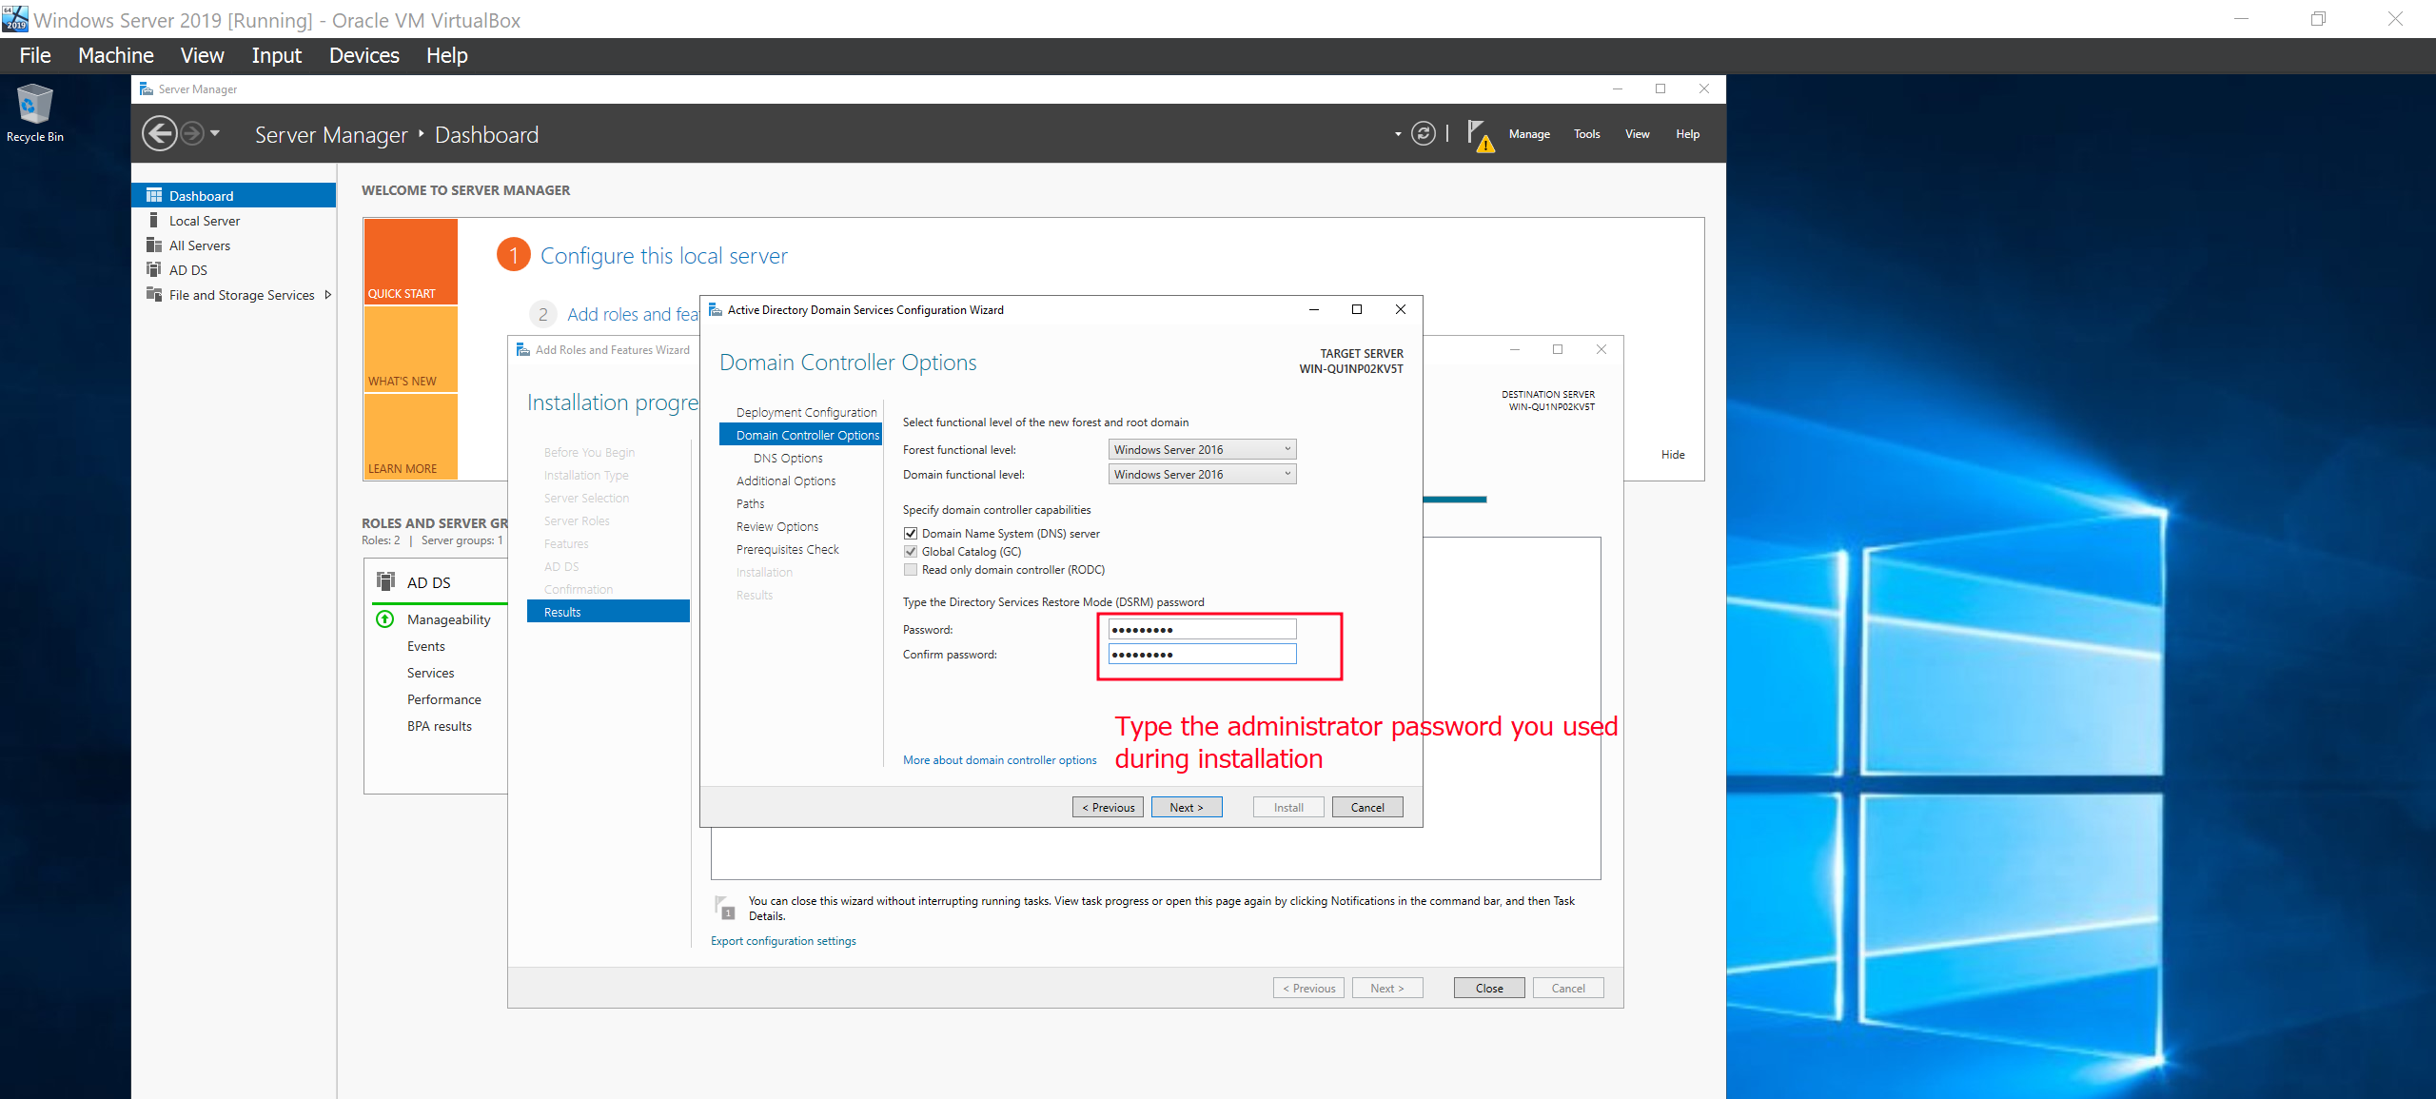Viewport: 2436px width, 1099px height.
Task: Click the Hide link in welcome panel
Action: click(1673, 454)
